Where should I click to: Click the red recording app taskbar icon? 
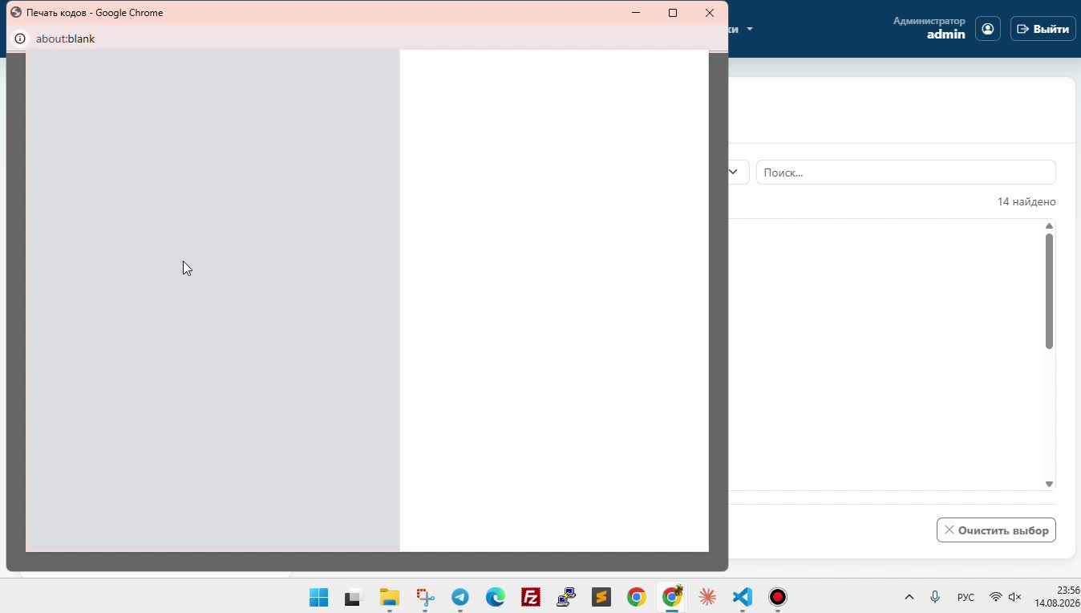(x=778, y=597)
